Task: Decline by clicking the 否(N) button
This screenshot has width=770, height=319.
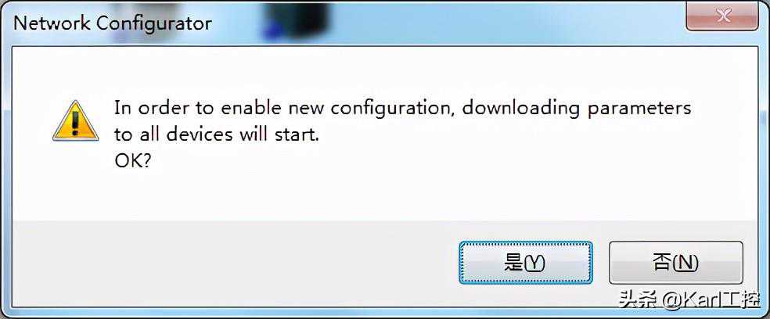Action: point(676,263)
